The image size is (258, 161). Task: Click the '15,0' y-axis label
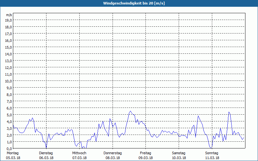pyautogui.click(x=8, y=47)
